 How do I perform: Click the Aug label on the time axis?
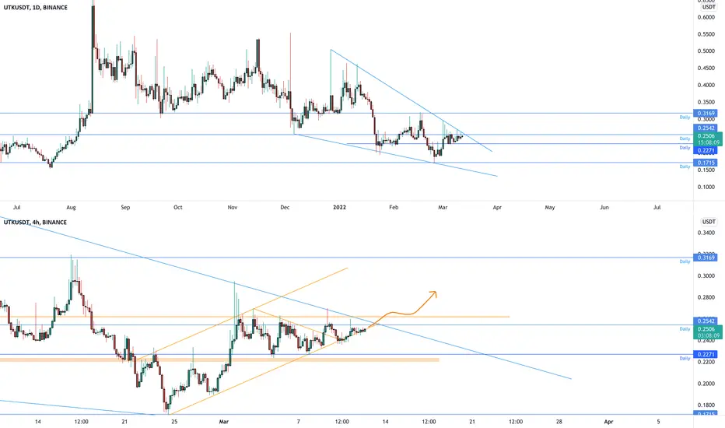71,207
